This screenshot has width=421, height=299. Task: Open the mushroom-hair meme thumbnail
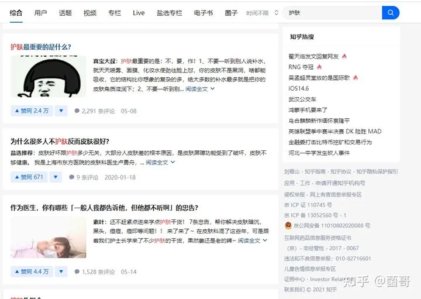[x=49, y=76]
